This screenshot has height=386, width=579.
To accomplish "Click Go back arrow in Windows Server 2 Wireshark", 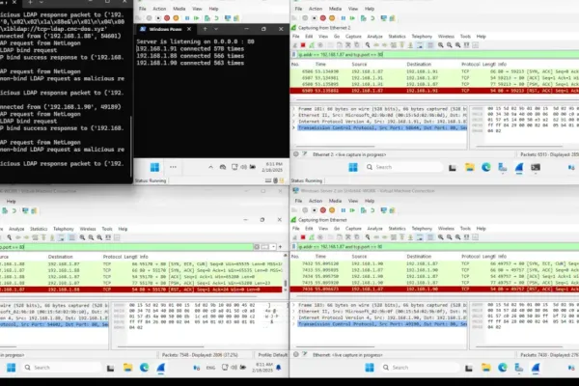I will tap(376, 237).
